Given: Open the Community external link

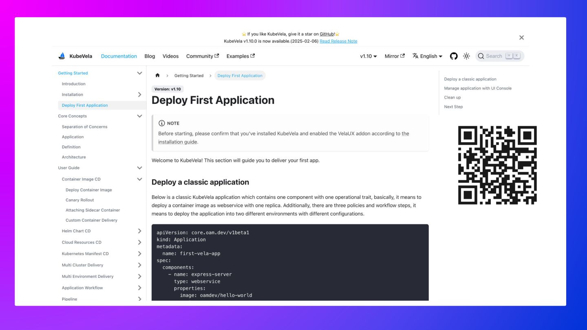Looking at the screenshot, I should pos(203,56).
